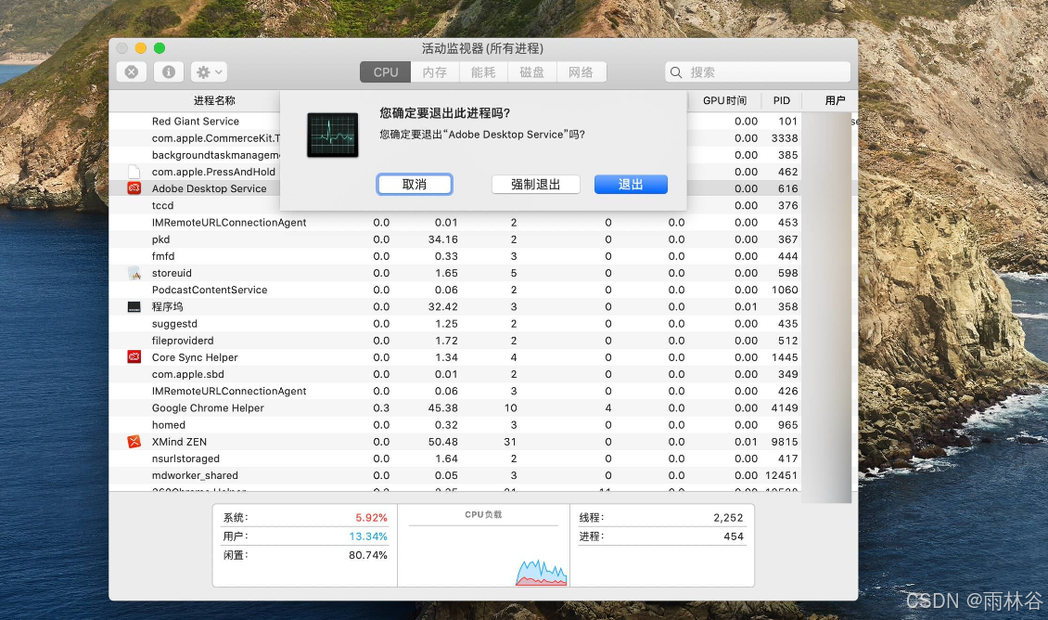Select the Adobe Desktop Service row name
This screenshot has width=1048, height=620.
210,188
